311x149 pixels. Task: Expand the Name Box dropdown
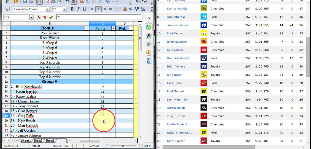click(x=31, y=17)
